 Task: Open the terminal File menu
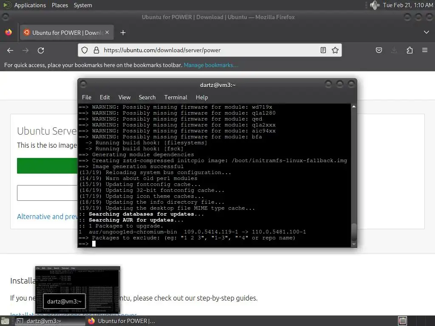point(87,97)
